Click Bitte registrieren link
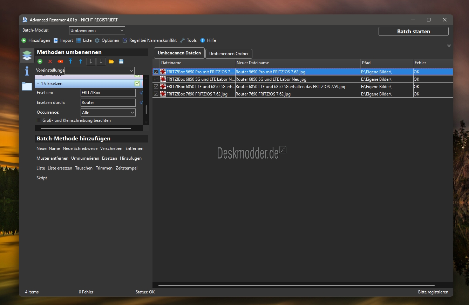The height and width of the screenshot is (305, 469). pos(433,292)
